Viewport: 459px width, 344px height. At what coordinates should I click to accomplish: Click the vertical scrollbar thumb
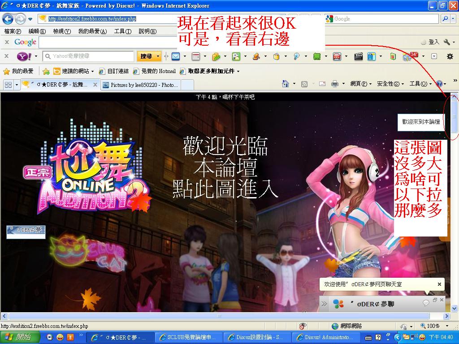click(x=455, y=116)
